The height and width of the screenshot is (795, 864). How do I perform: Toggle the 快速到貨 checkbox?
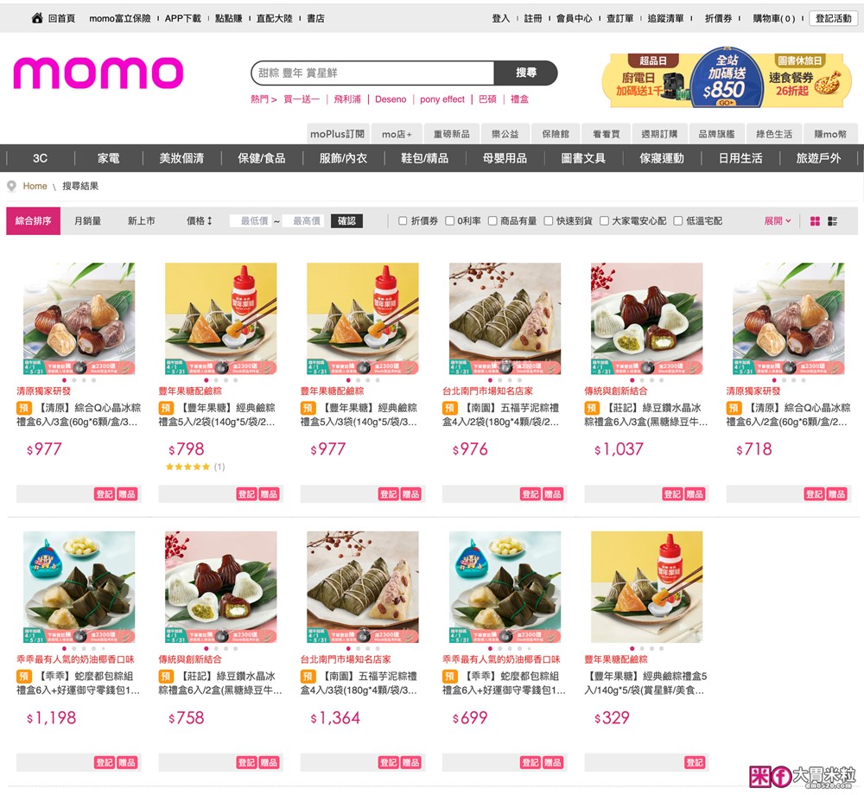tap(549, 221)
